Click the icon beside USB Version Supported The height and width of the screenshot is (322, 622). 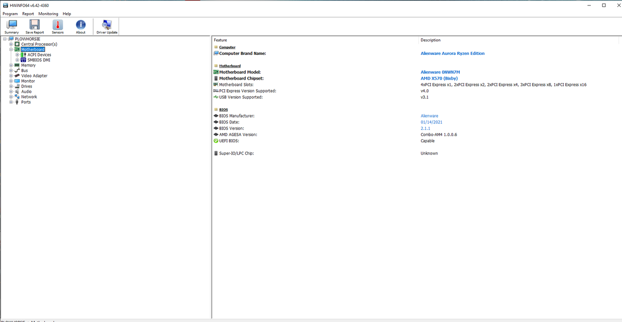216,97
